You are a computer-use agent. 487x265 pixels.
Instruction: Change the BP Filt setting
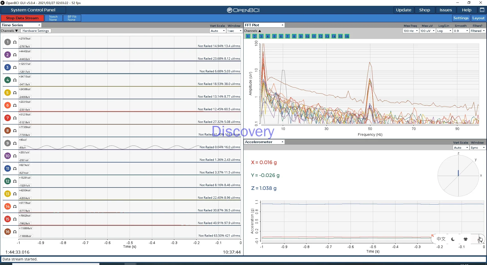pos(72,18)
